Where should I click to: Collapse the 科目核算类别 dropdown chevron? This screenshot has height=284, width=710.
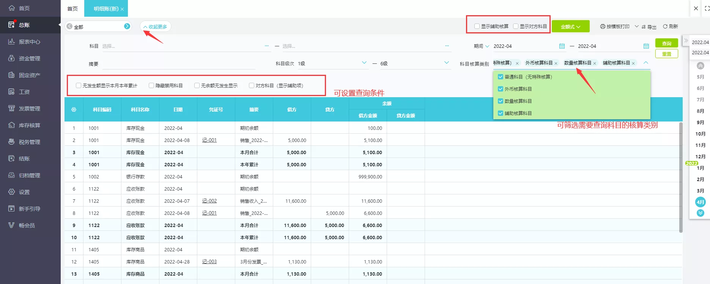click(646, 63)
